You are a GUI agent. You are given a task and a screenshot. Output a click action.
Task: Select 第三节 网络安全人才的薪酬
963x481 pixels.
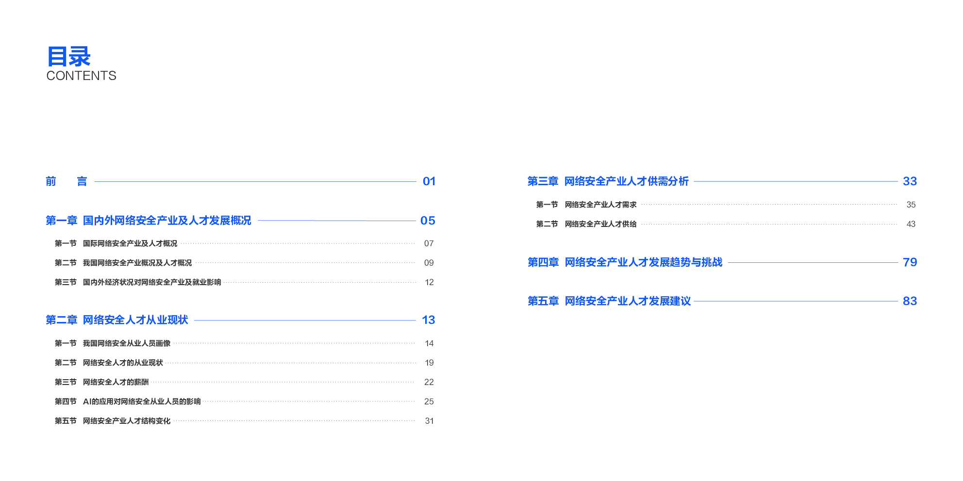pos(101,382)
